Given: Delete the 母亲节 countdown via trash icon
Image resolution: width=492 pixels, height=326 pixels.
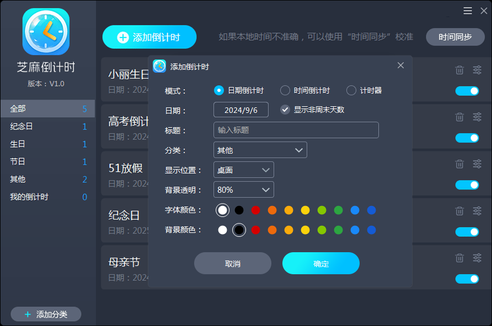Looking at the screenshot, I should click(x=459, y=258).
